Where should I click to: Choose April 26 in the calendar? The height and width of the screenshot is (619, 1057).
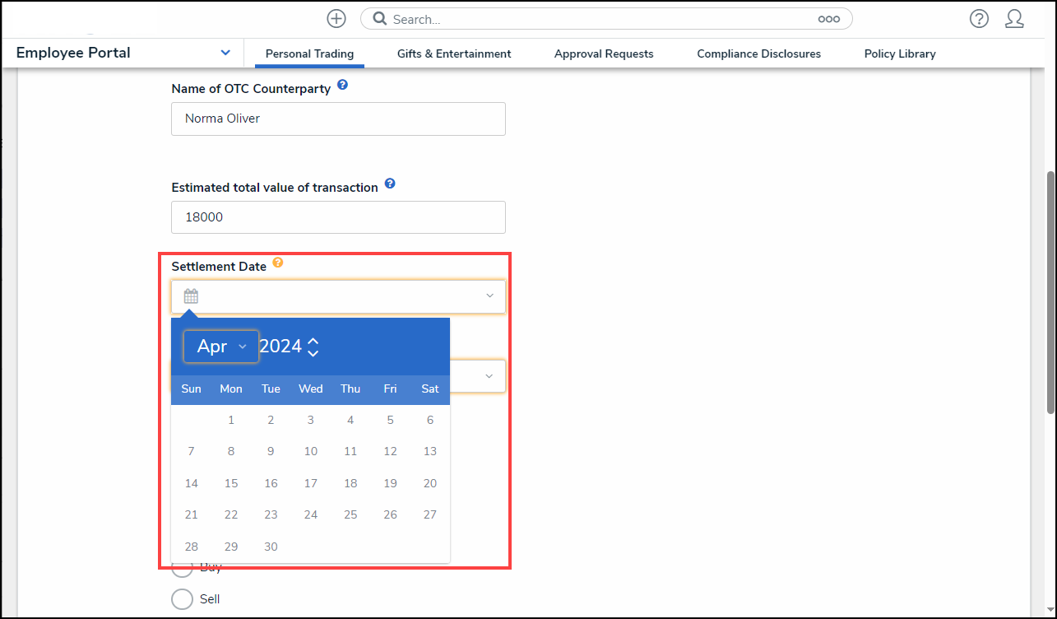click(390, 514)
